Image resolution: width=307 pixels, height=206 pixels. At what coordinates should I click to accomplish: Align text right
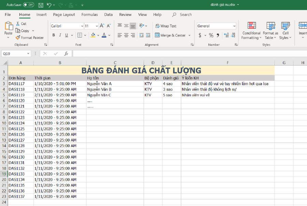pyautogui.click(x=133, y=35)
